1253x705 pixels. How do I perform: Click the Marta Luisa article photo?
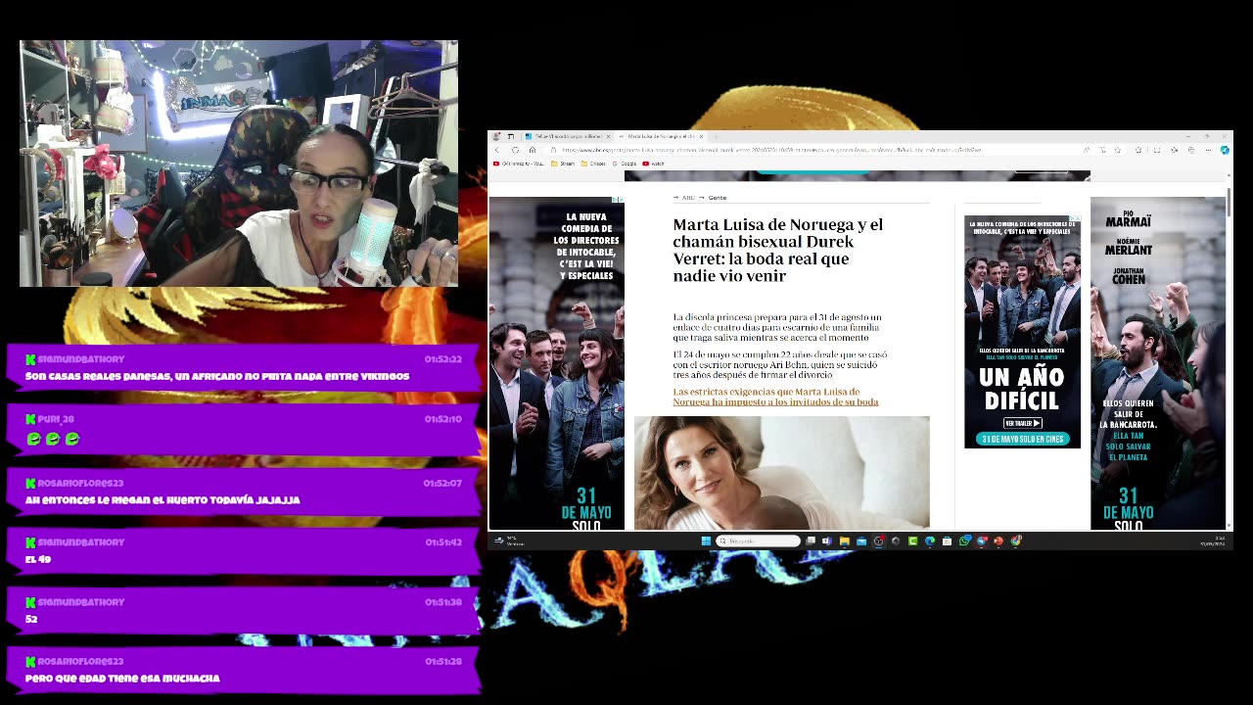click(x=781, y=472)
